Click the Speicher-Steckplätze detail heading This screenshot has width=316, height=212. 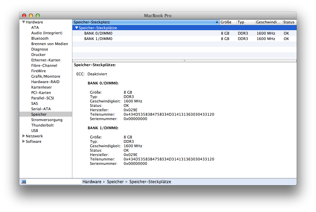click(x=95, y=65)
